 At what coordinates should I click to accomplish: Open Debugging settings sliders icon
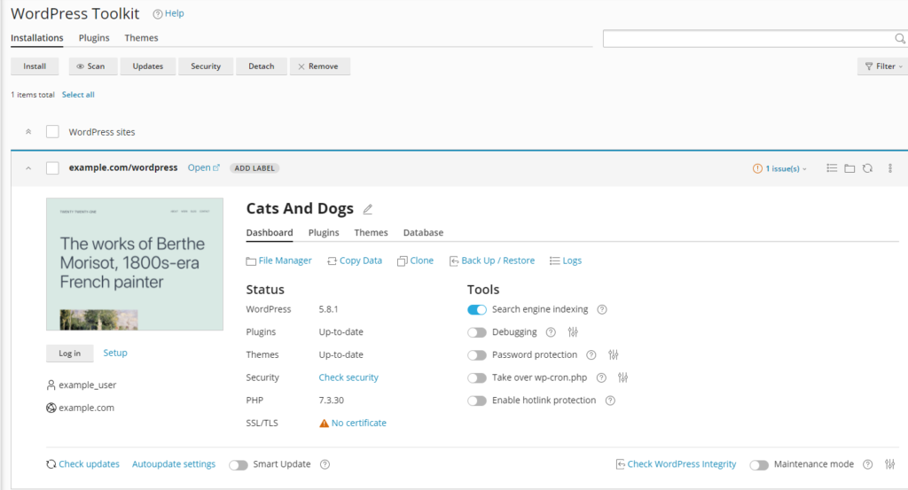573,332
